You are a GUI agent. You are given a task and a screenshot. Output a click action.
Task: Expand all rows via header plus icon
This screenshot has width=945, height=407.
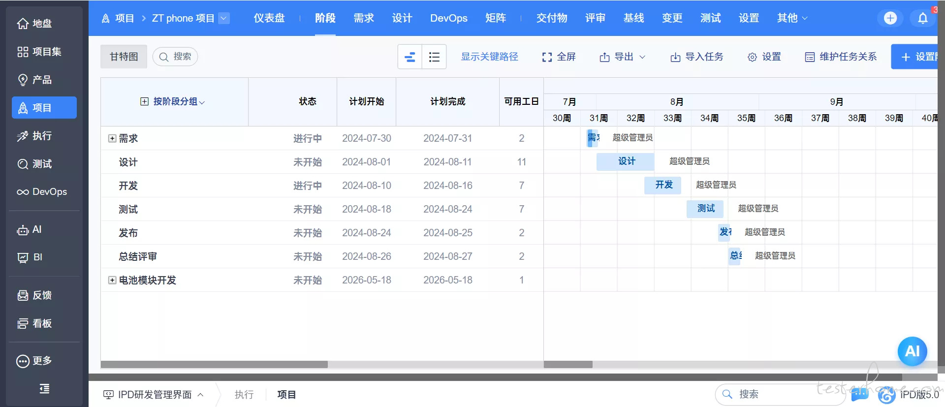point(144,101)
